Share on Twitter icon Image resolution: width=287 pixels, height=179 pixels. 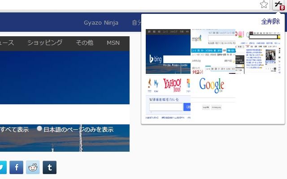[x=3, y=167]
